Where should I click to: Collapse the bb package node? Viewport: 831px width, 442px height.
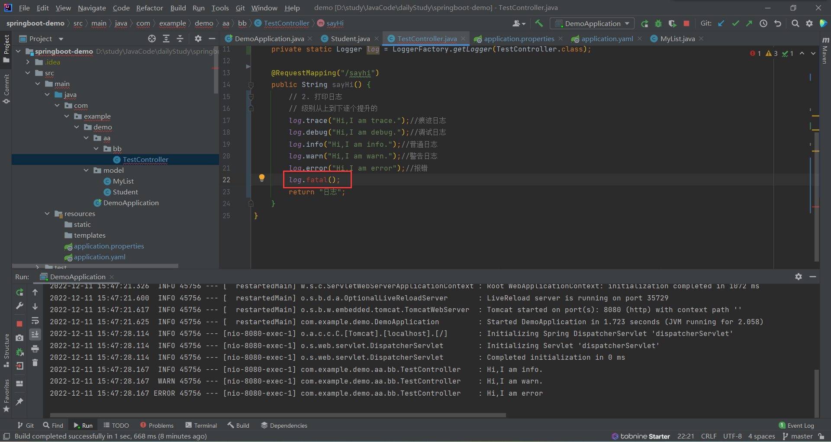pos(96,149)
